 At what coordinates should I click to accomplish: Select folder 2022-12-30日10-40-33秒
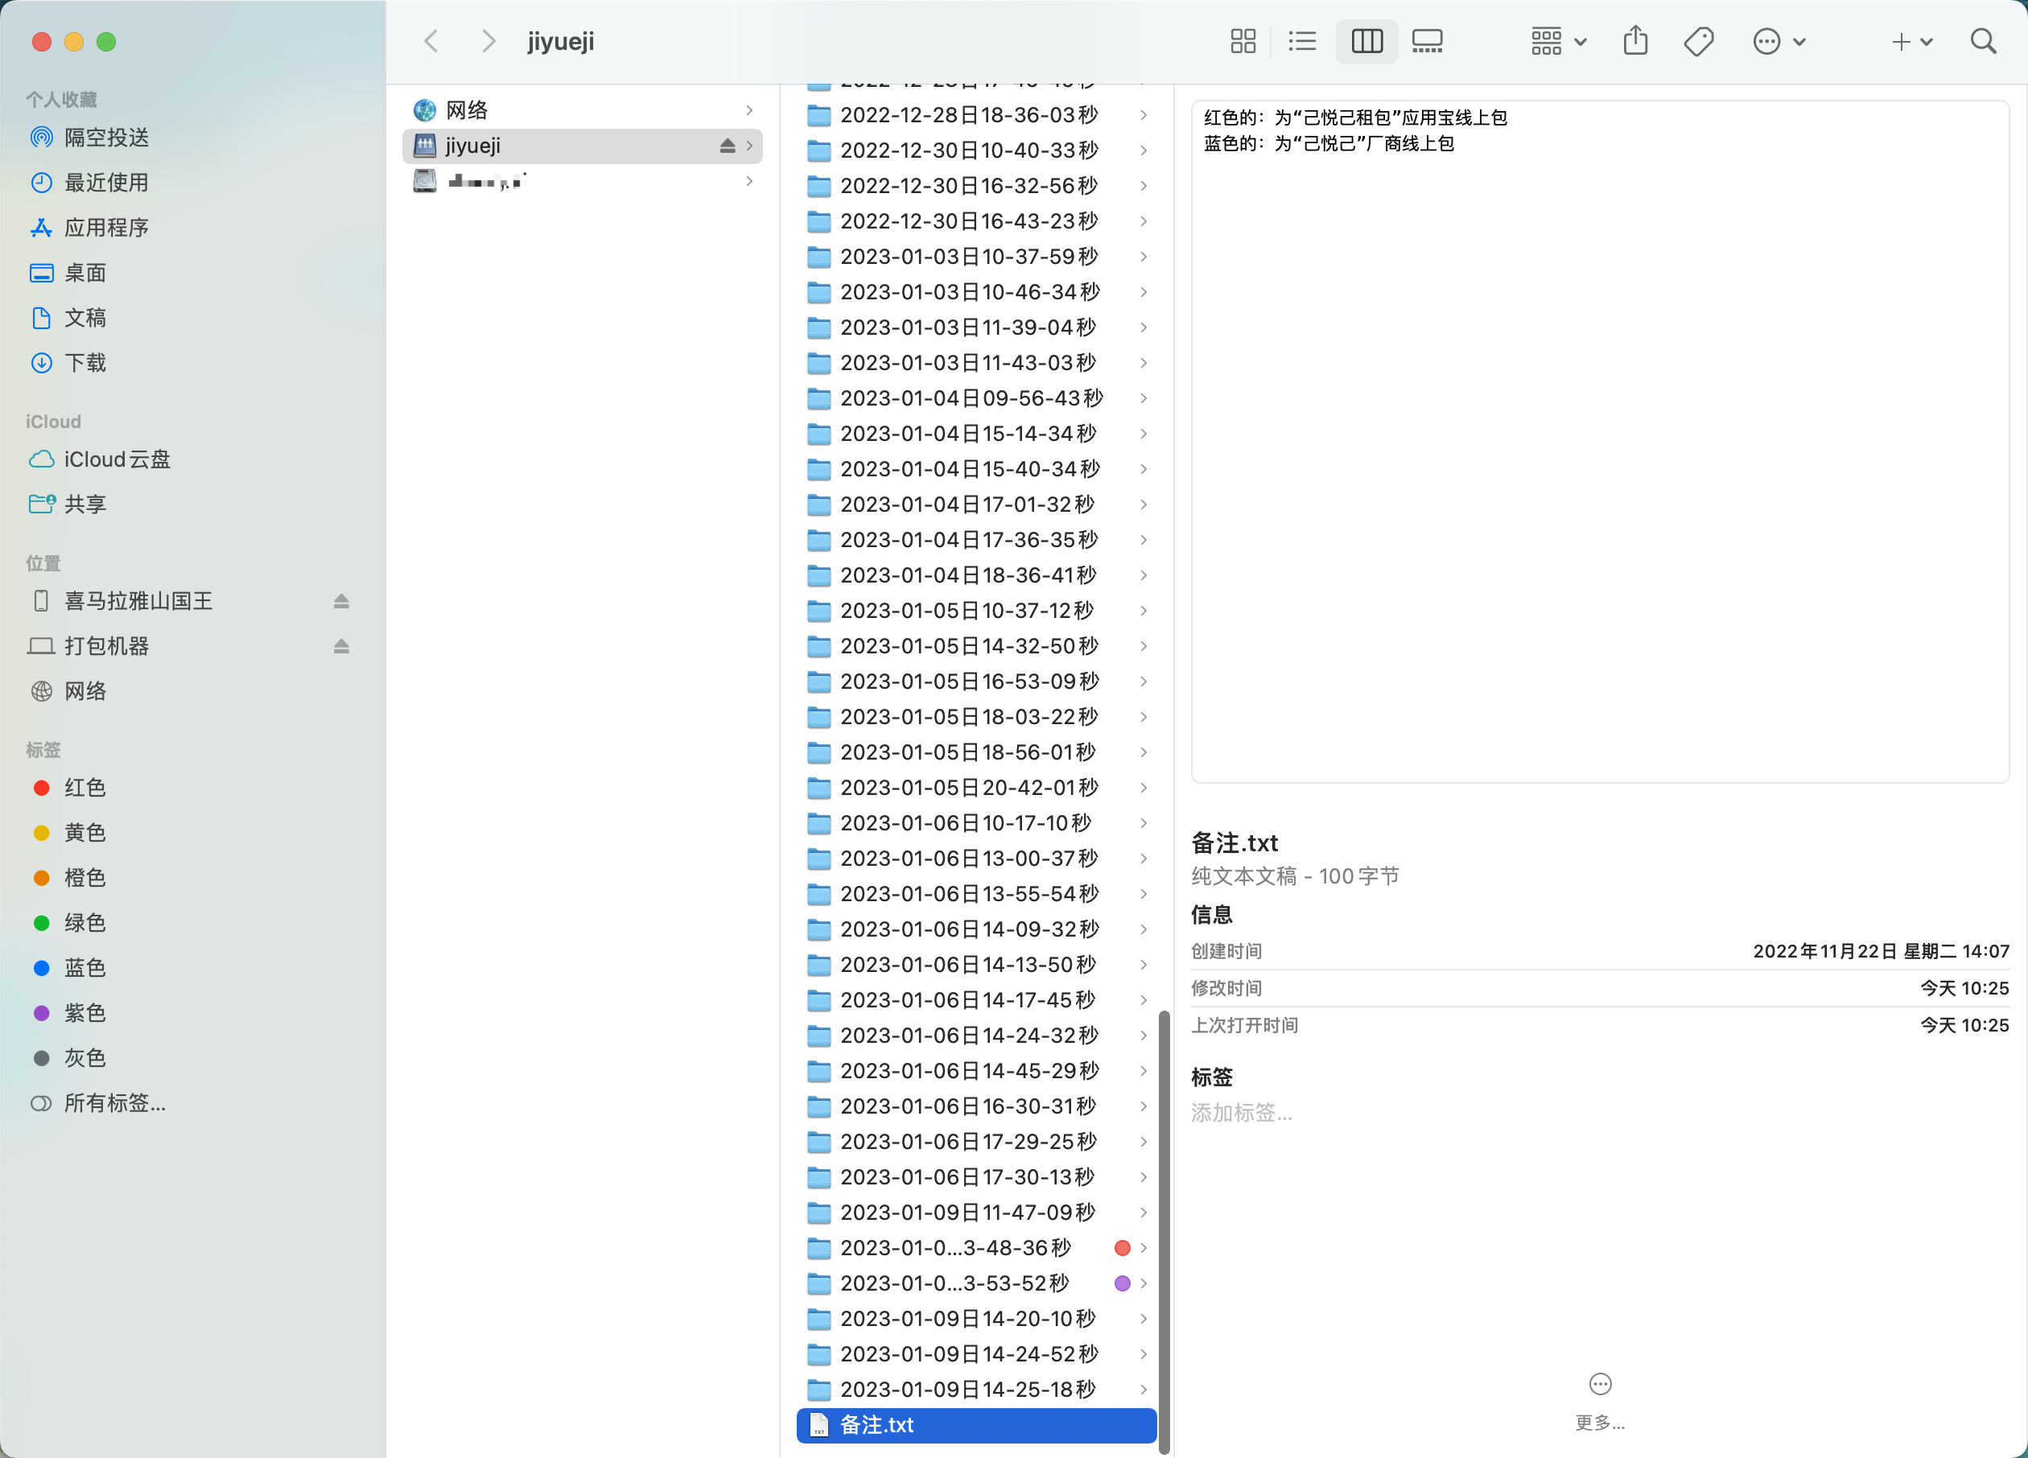point(976,150)
